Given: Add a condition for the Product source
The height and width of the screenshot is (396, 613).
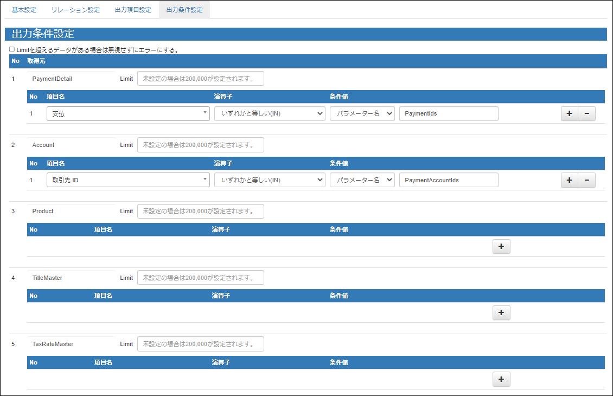Looking at the screenshot, I should [x=501, y=246].
